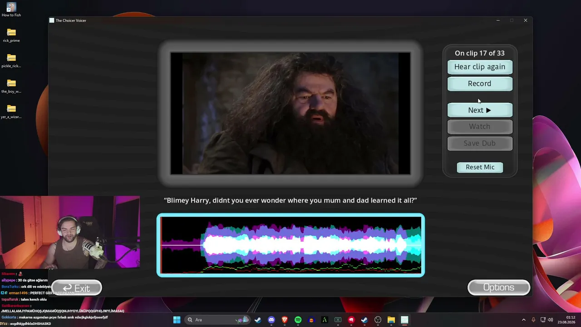Click the red playhead line in the waveform
This screenshot has height=327, width=581.
pyautogui.click(x=161, y=245)
